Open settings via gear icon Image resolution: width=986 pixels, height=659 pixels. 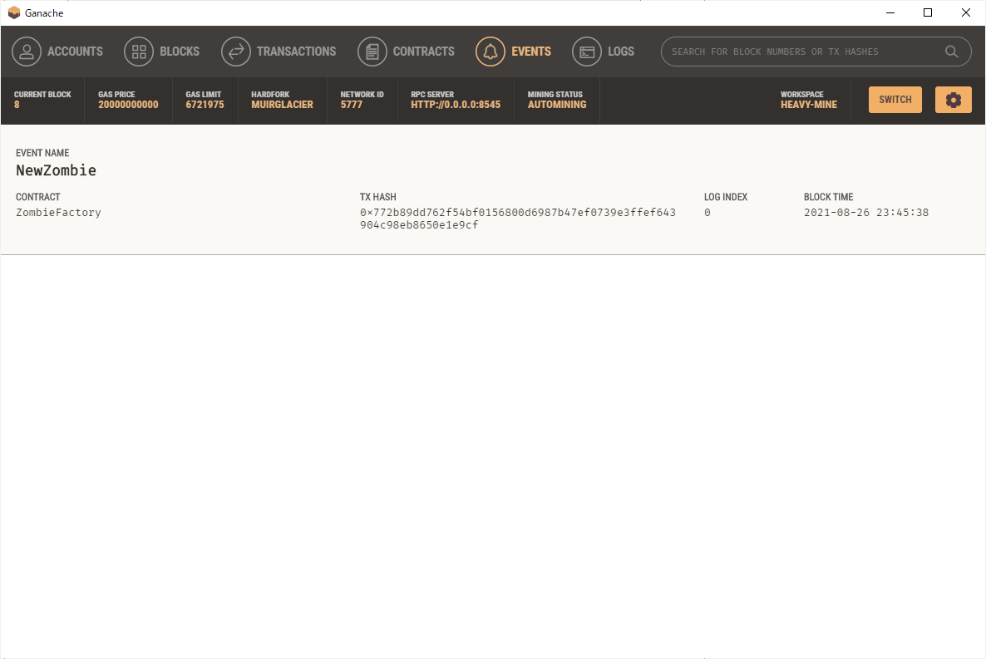tap(954, 100)
